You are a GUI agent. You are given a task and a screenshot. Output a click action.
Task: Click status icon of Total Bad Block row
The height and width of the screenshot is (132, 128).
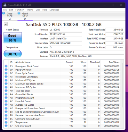point(6,91)
